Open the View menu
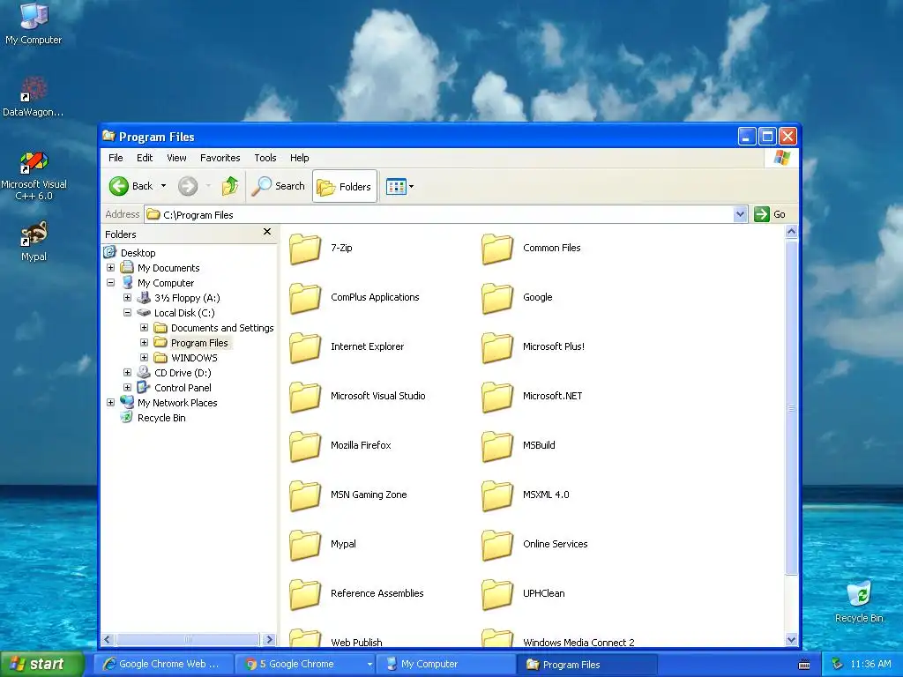903x677 pixels. (x=176, y=158)
